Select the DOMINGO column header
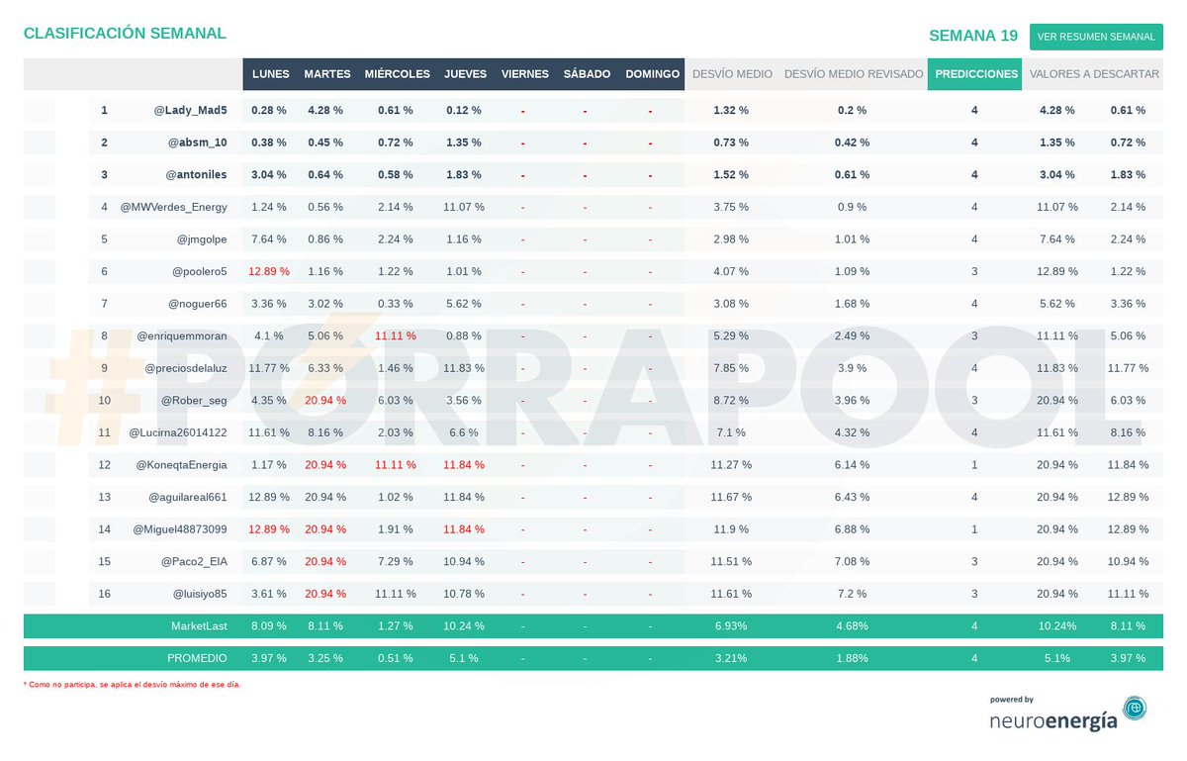Image resolution: width=1187 pixels, height=761 pixels. click(652, 74)
